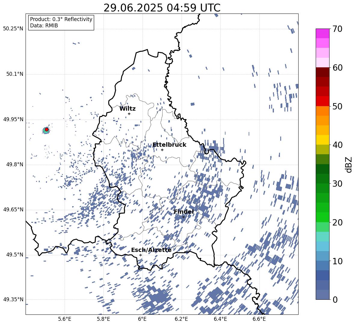Click the Ettelbruck location cross marker
Screen dimensions: 356x325
(162, 150)
